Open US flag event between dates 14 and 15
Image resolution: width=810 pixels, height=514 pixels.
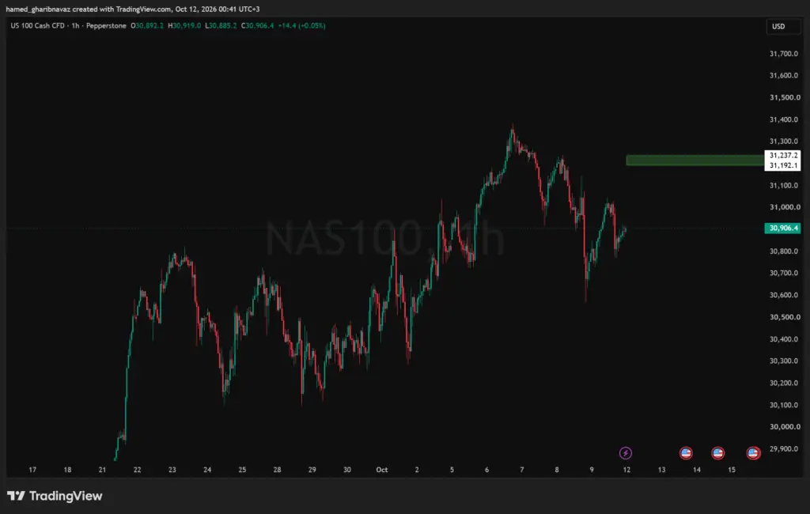[x=718, y=453]
